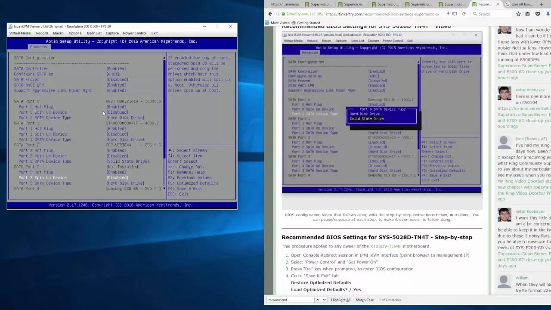Choose Hard Disk Drive in web page video popup
This screenshot has width=551, height=310.
(x=365, y=114)
